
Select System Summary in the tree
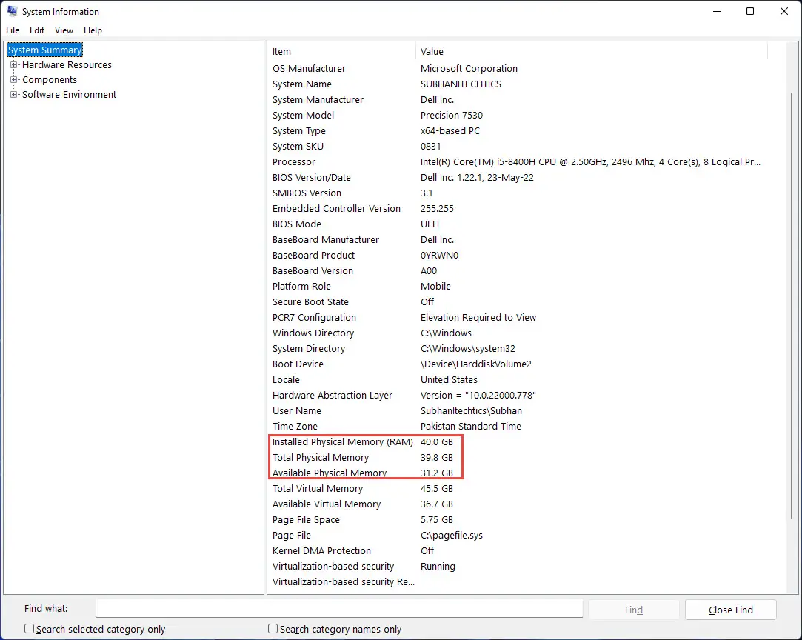click(x=44, y=50)
